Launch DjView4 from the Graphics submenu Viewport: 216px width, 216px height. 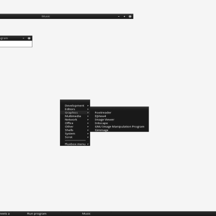(x=119, y=116)
